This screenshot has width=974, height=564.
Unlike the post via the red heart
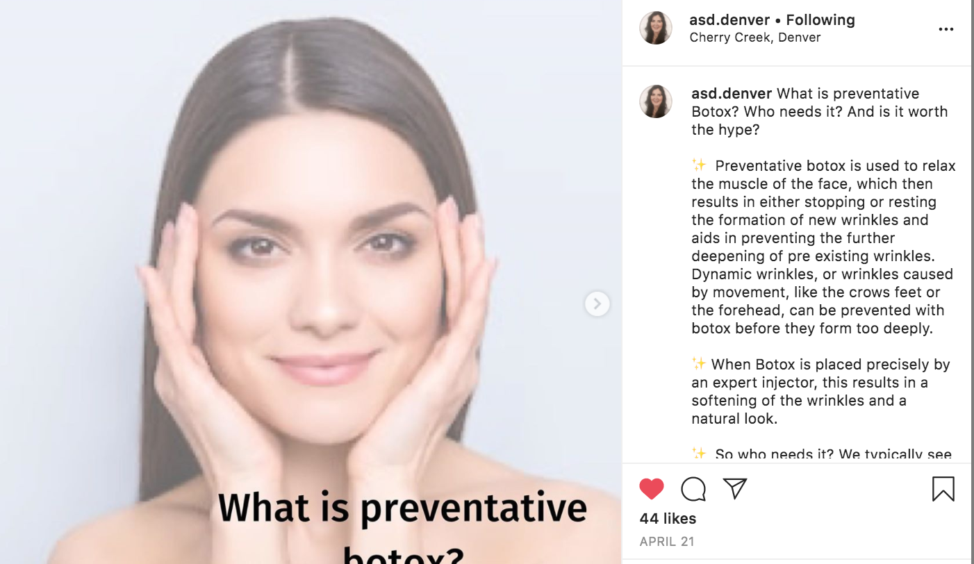point(652,489)
